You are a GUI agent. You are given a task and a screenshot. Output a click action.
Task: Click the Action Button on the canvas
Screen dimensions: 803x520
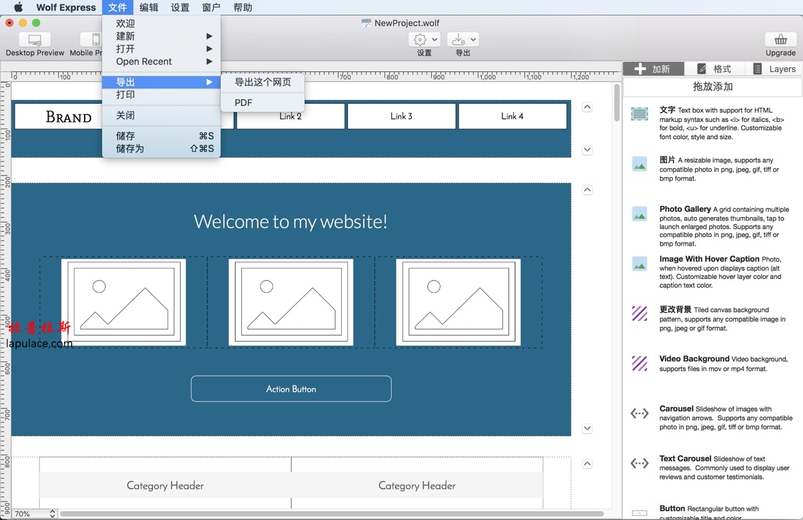tap(291, 389)
